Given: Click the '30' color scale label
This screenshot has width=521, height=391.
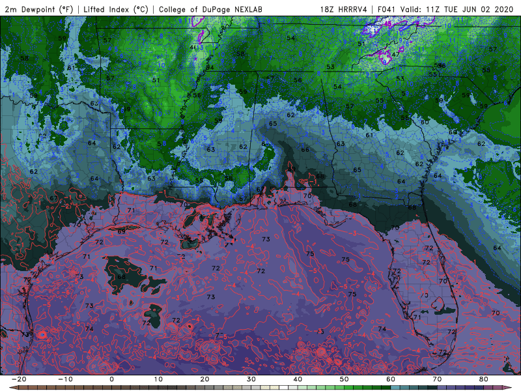Looking at the screenshot, I should click(x=251, y=379).
